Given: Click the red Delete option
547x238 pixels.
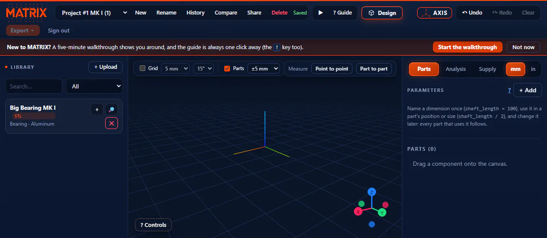Looking at the screenshot, I should 279,13.
